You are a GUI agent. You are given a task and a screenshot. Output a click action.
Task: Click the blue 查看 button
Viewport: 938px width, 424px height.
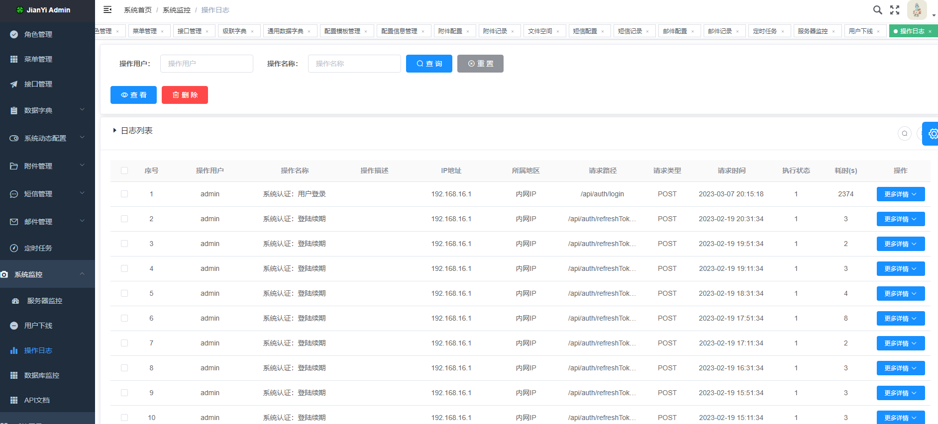pos(133,95)
